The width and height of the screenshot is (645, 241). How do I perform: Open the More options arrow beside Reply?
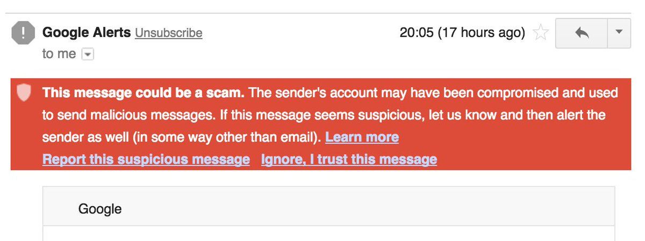click(x=618, y=33)
